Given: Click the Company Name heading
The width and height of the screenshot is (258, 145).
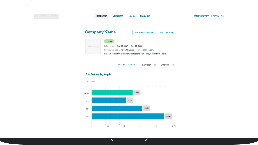Looking at the screenshot, I should click(x=100, y=32).
